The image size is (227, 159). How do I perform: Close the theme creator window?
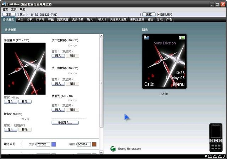click(223, 4)
